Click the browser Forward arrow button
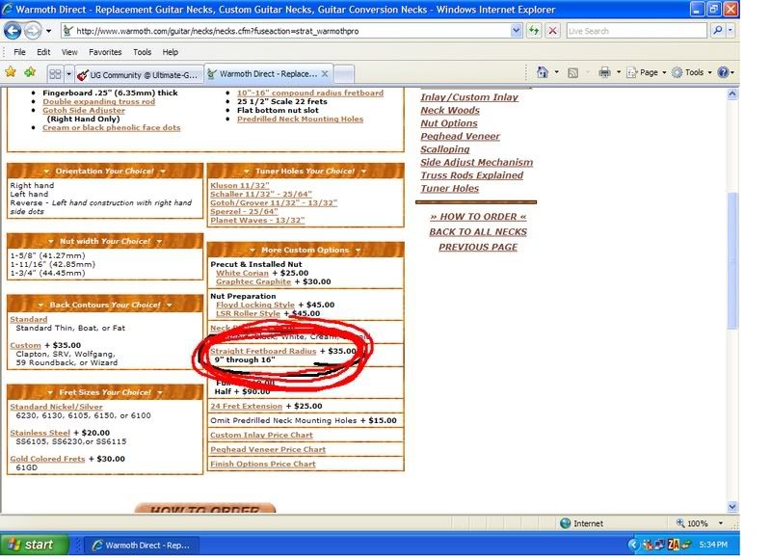The height and width of the screenshot is (559, 771). point(33,31)
